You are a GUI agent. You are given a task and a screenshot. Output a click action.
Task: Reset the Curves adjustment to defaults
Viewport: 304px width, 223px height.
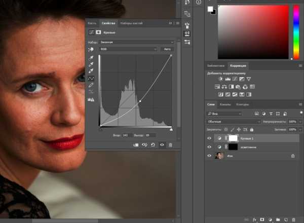coord(153,145)
